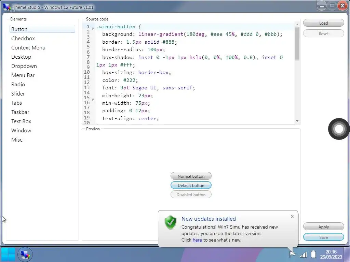Click the Save button

coord(323,237)
